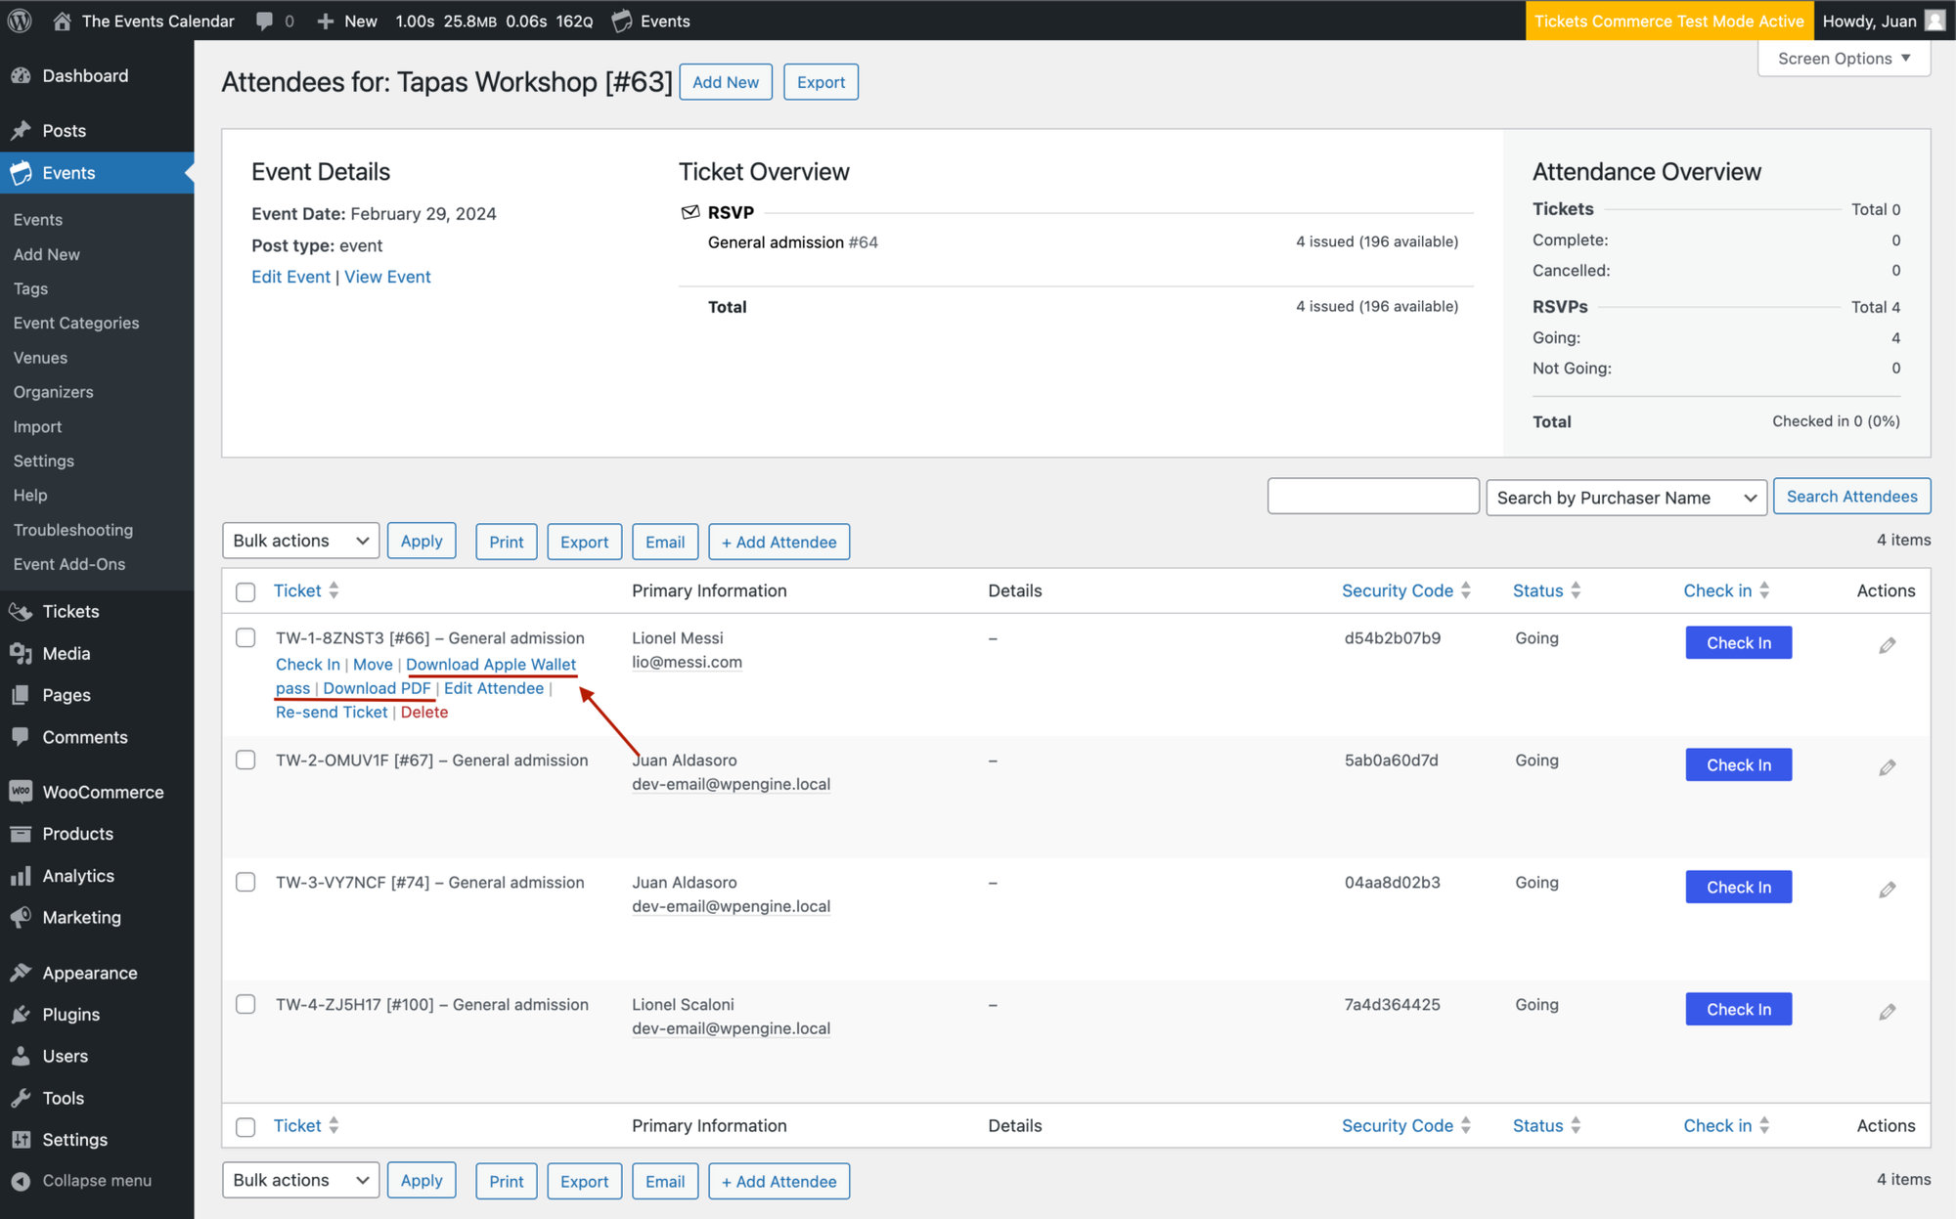This screenshot has height=1219, width=1956.
Task: Open the New menu in admin bar
Action: pos(347,20)
